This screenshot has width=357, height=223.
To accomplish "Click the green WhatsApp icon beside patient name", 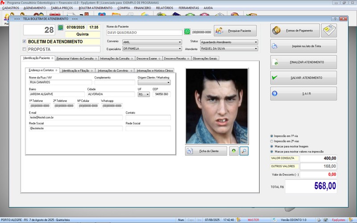I will [x=187, y=32].
